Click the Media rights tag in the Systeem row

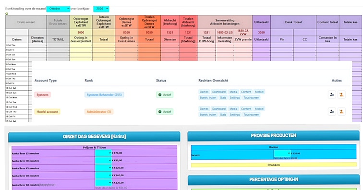pyautogui.click(x=233, y=92)
